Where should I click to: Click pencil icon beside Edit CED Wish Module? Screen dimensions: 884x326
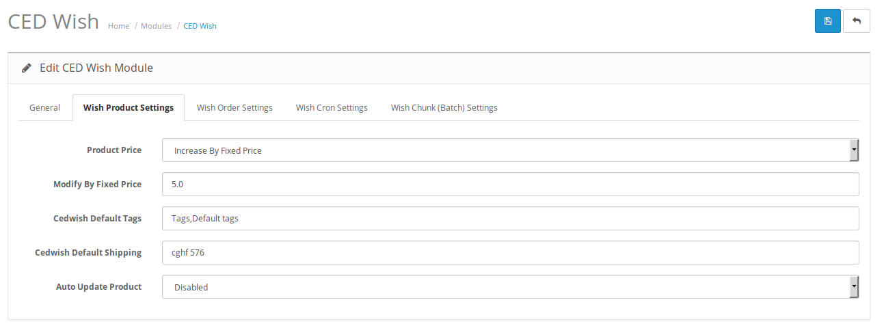(x=27, y=68)
